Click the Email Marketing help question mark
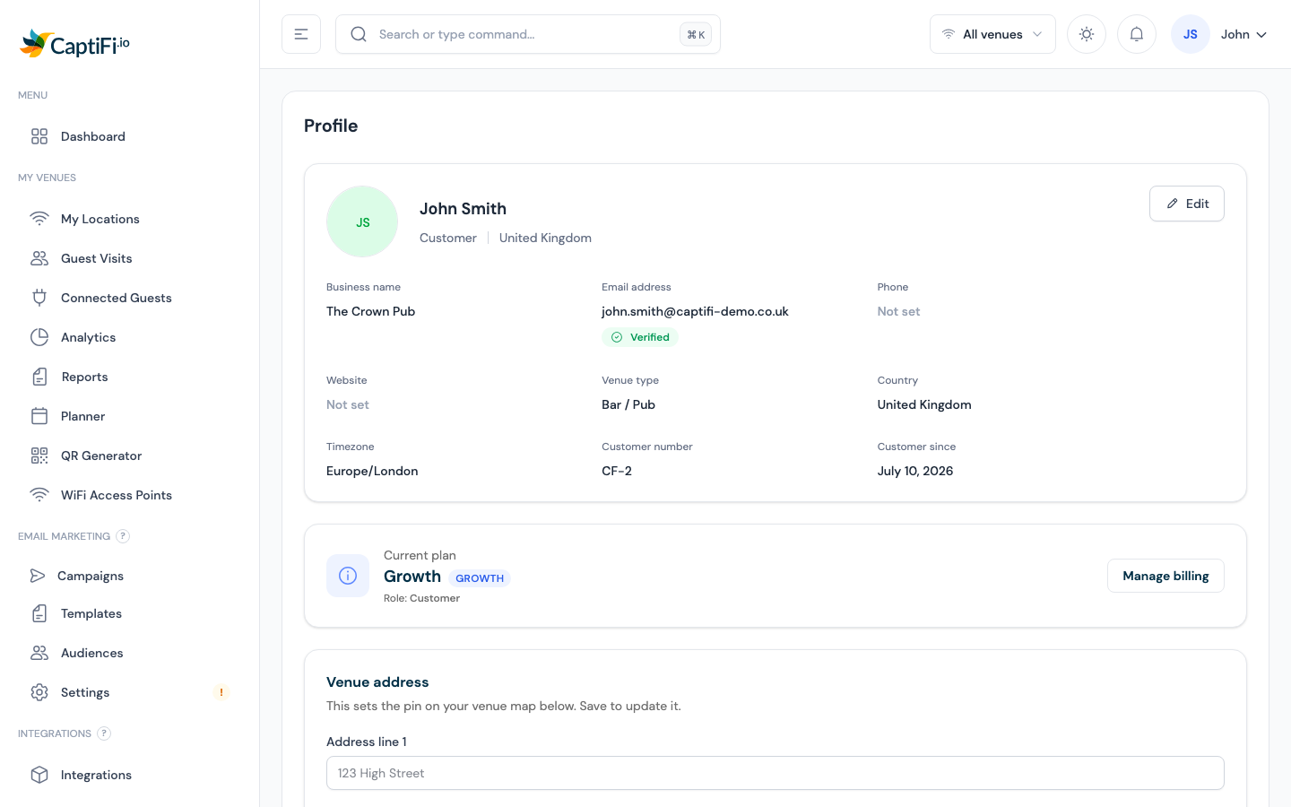The height and width of the screenshot is (807, 1291). tap(123, 536)
